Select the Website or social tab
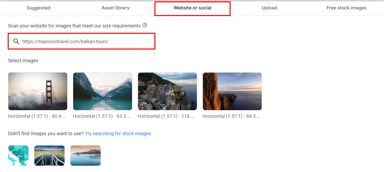 193,8
